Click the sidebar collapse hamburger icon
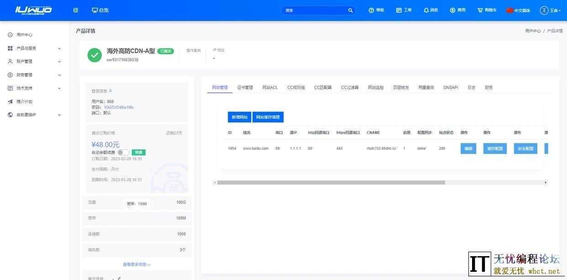The height and width of the screenshot is (280, 567). tap(75, 10)
